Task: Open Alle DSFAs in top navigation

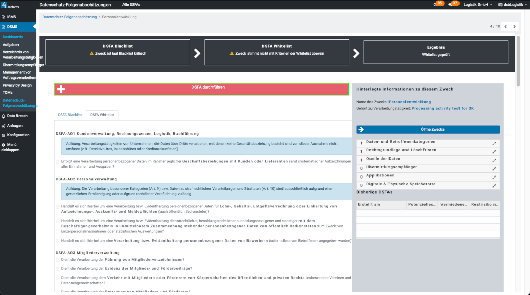Action: [131, 4]
